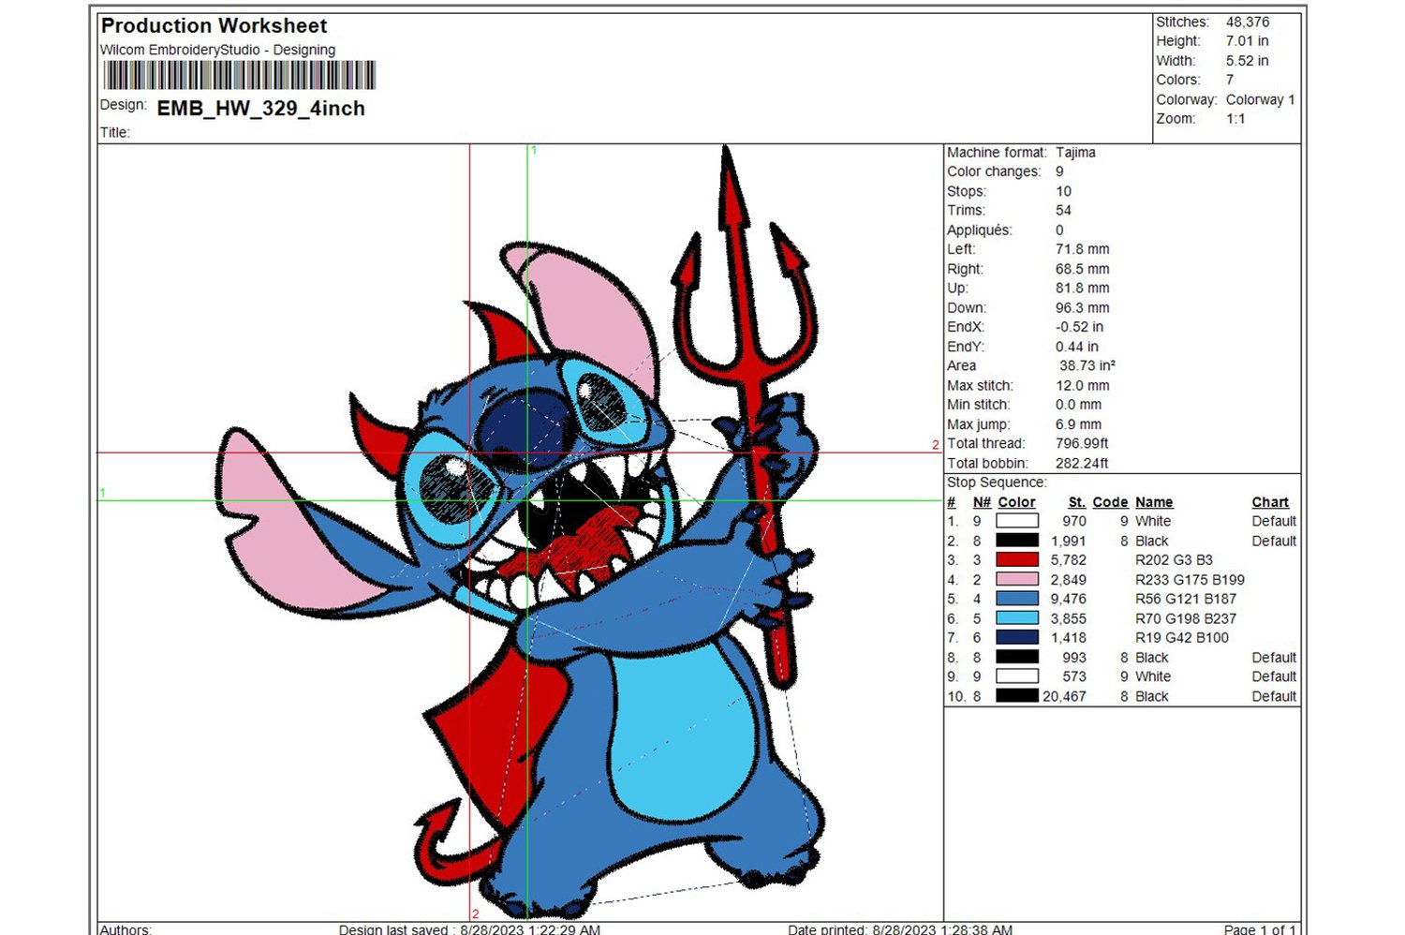Image resolution: width=1405 pixels, height=935 pixels.
Task: Click the thread name R233 G175 B199
Action: pyautogui.click(x=1190, y=580)
